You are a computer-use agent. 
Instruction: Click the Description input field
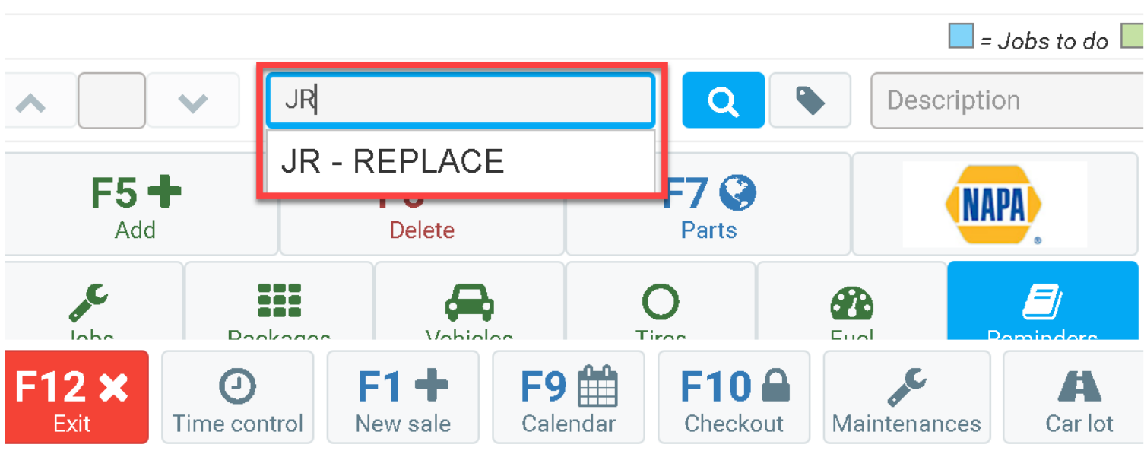click(x=1007, y=100)
